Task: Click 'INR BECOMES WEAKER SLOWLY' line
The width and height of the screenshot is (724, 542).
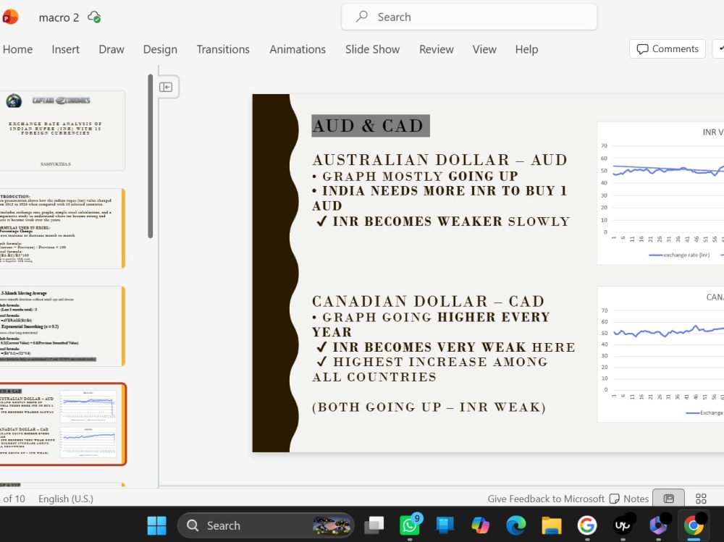Action: [443, 221]
